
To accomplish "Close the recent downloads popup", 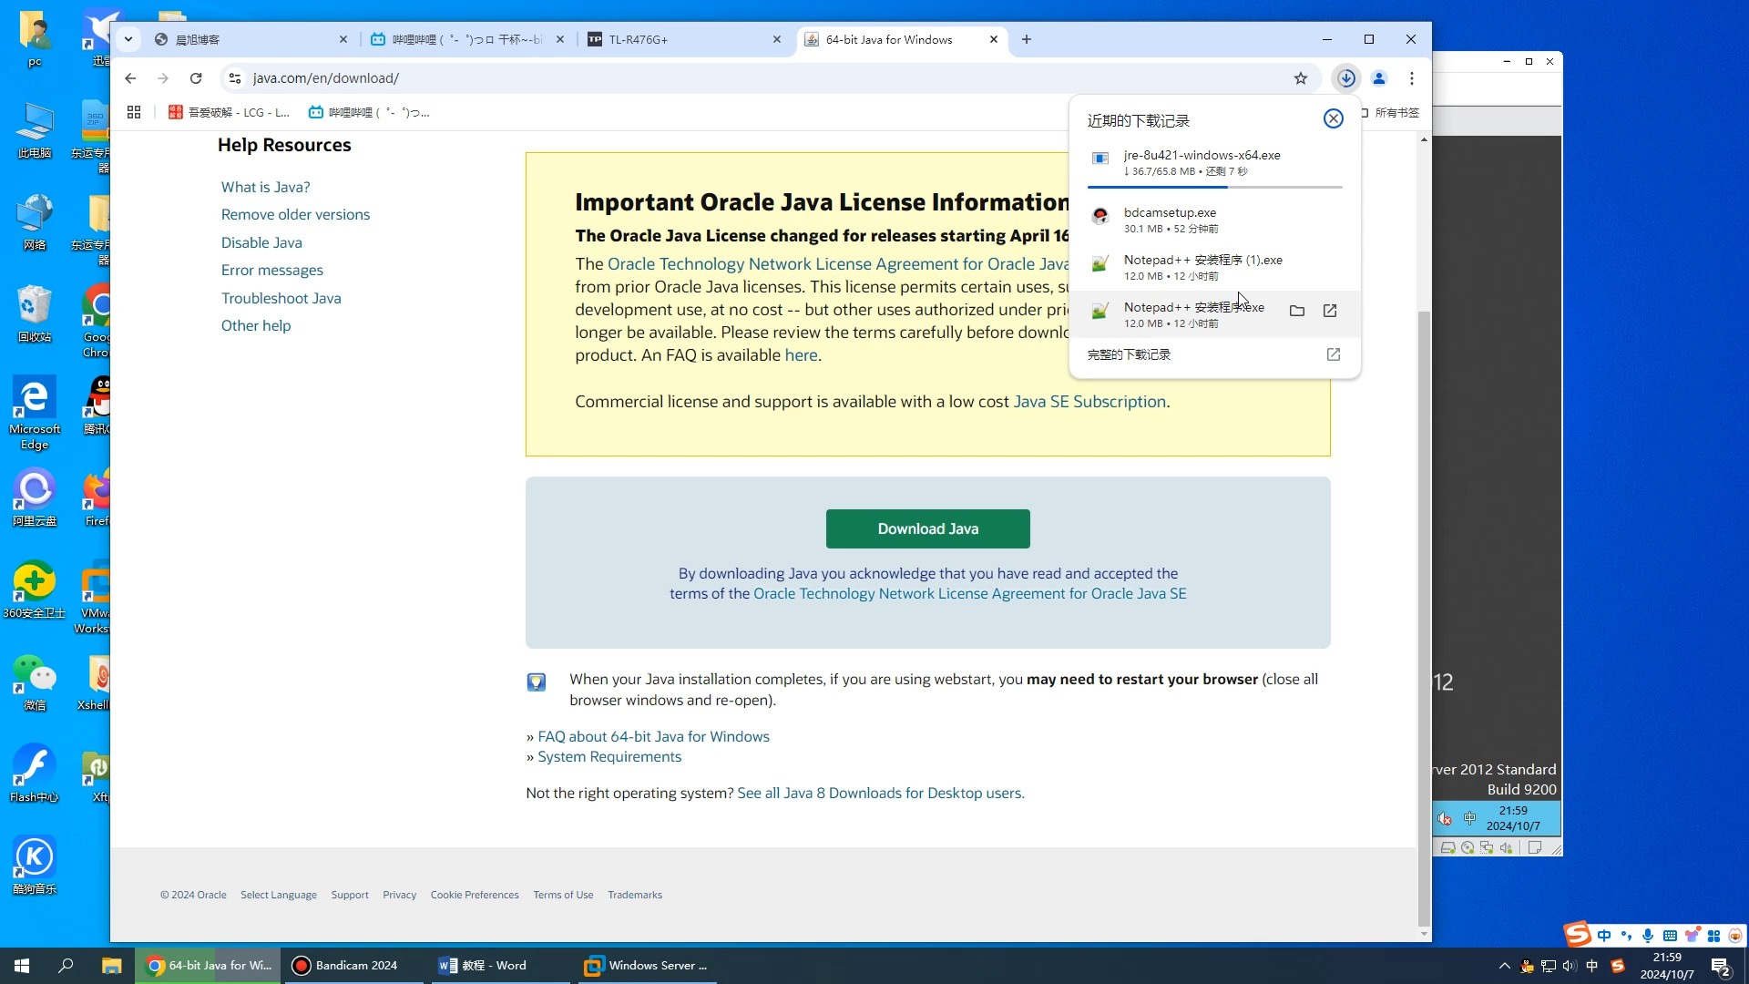I will click(x=1334, y=118).
